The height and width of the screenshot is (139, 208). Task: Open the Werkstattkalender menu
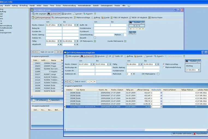click(x=84, y=5)
